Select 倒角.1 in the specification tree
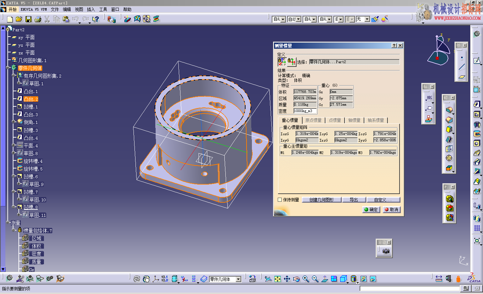Image resolution: width=483 pixels, height=294 pixels. 31,122
